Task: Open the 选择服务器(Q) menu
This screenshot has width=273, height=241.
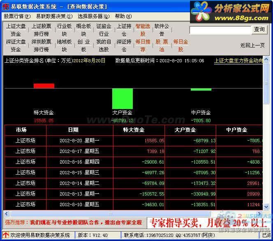Action: click(x=93, y=16)
